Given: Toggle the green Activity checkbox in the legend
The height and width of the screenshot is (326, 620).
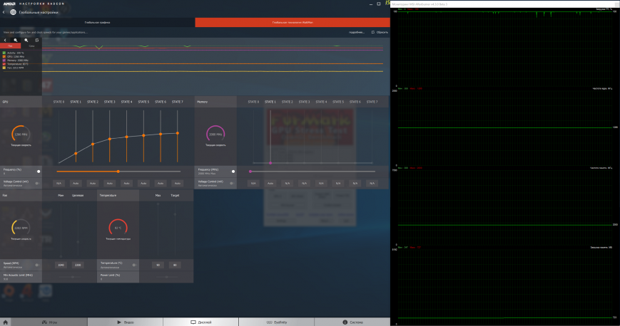Looking at the screenshot, I should click(4, 53).
